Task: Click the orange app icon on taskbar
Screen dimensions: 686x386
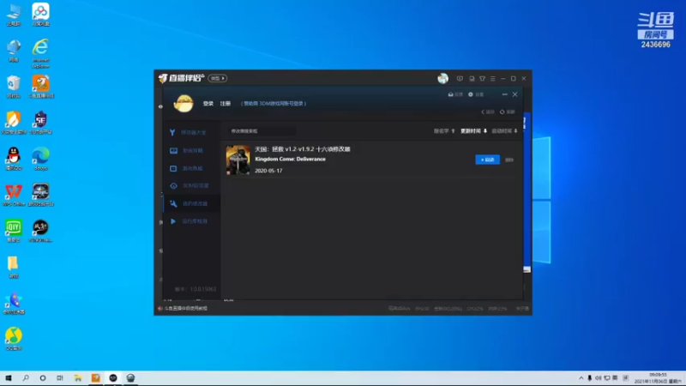Action: [95, 378]
